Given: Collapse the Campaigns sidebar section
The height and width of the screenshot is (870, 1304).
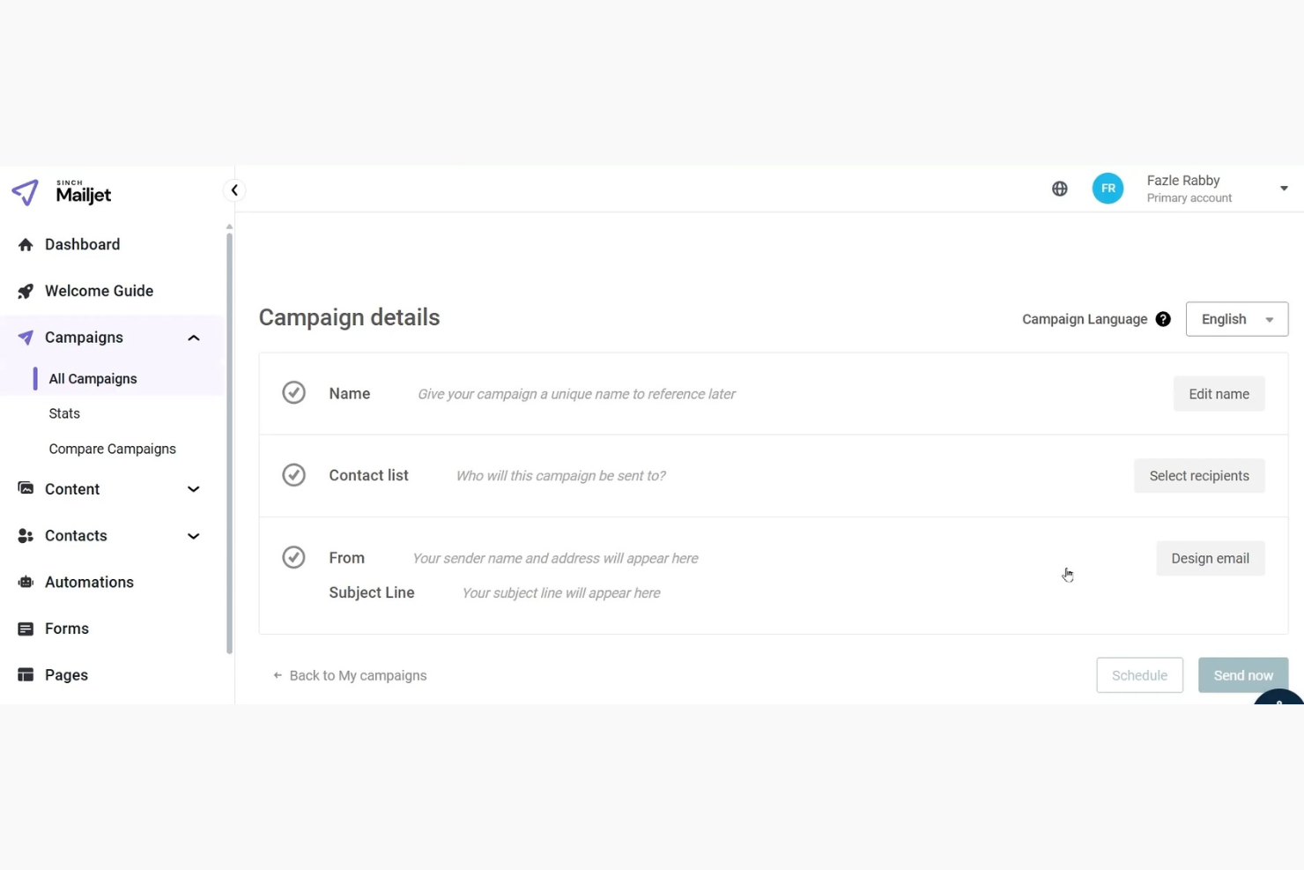Looking at the screenshot, I should click(x=193, y=337).
